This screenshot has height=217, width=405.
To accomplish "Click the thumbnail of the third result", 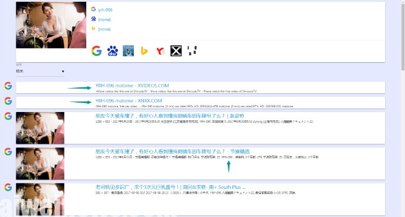I will [x=40, y=128].
